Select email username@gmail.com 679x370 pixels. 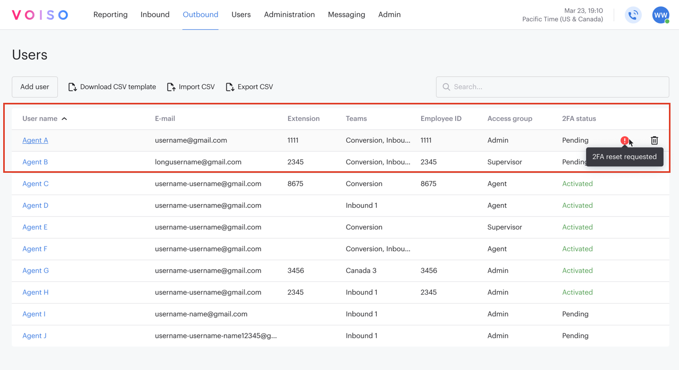(191, 140)
